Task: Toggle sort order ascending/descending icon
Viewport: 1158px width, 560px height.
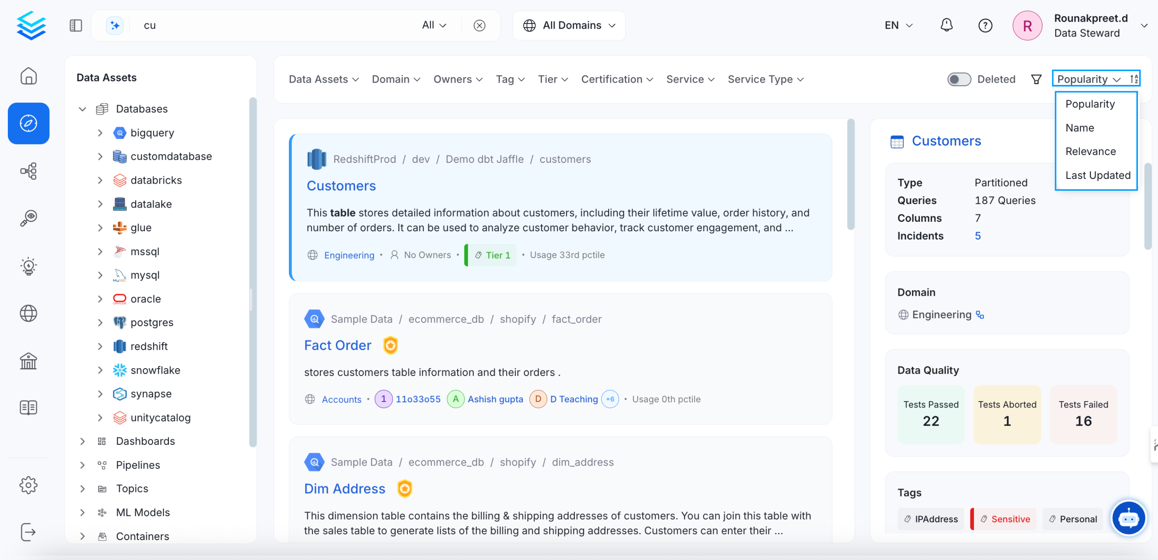Action: pos(1134,79)
